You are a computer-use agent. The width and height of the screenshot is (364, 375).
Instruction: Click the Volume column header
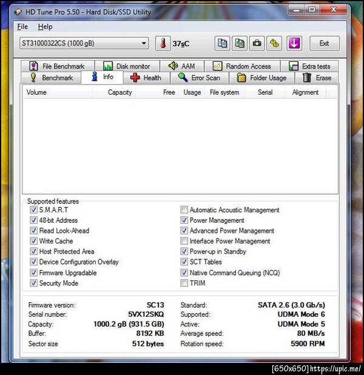pyautogui.click(x=58, y=92)
